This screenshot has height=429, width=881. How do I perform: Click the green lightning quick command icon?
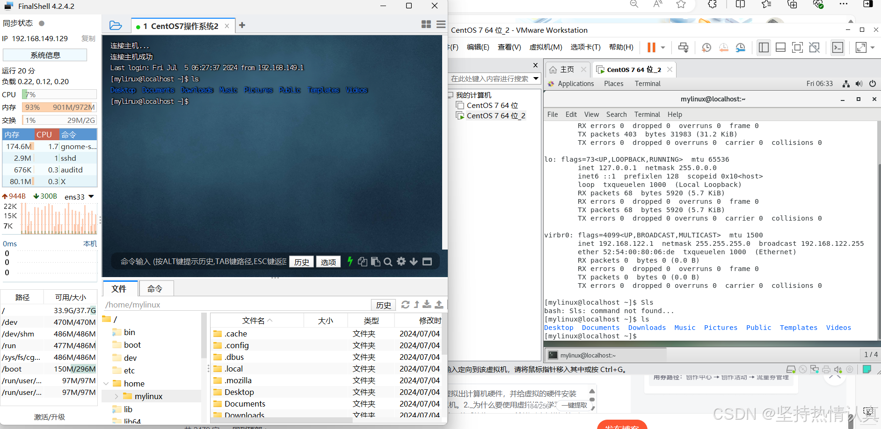coord(350,261)
